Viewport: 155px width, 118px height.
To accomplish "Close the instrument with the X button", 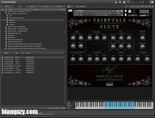I will click(x=151, y=10).
